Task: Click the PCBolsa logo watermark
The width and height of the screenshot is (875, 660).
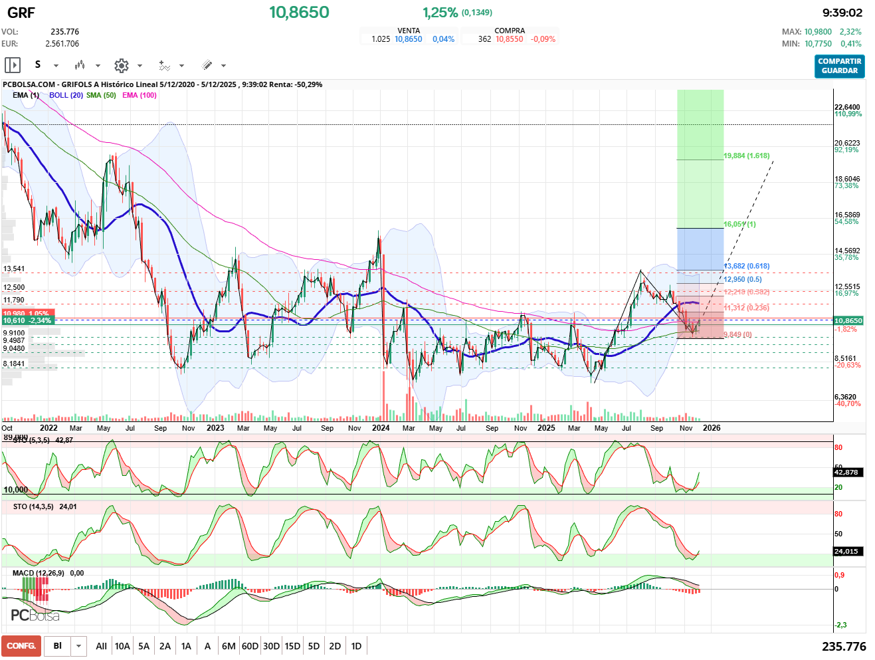Action: pyautogui.click(x=35, y=615)
